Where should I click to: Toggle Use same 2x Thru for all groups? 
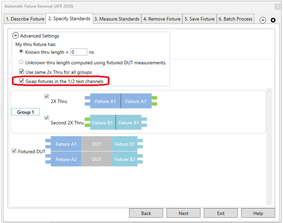coord(21,72)
